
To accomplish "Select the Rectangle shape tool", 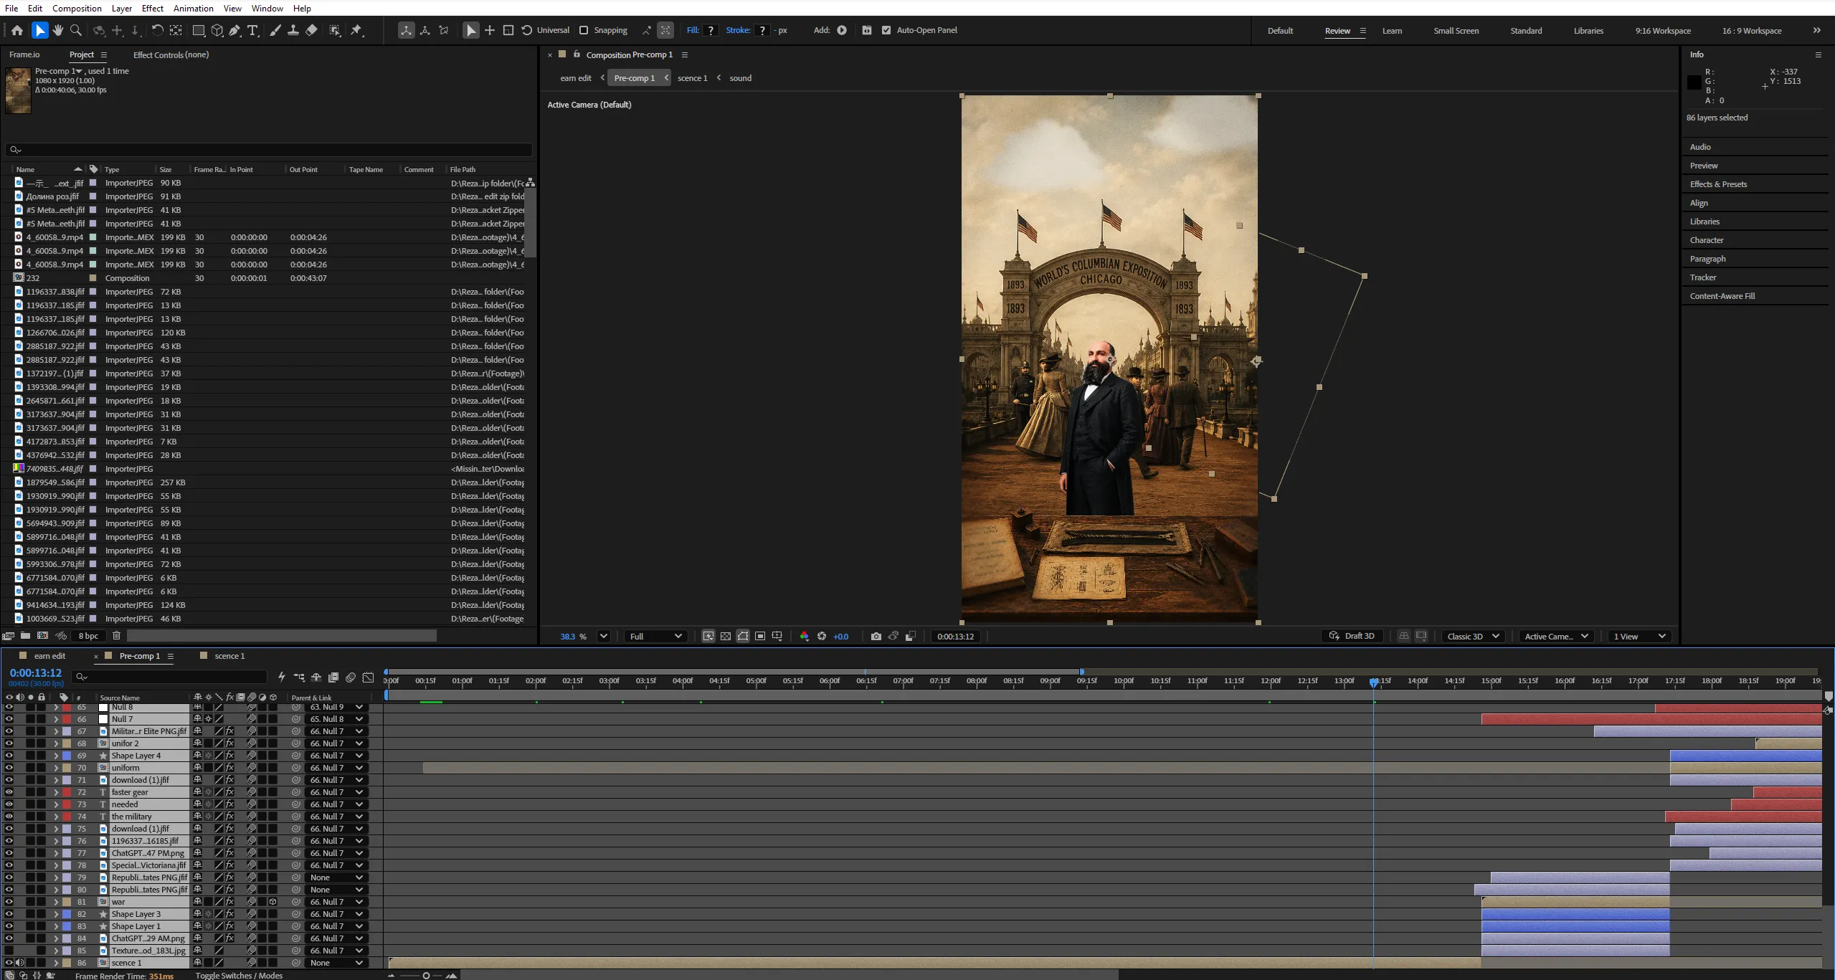I will click(199, 30).
